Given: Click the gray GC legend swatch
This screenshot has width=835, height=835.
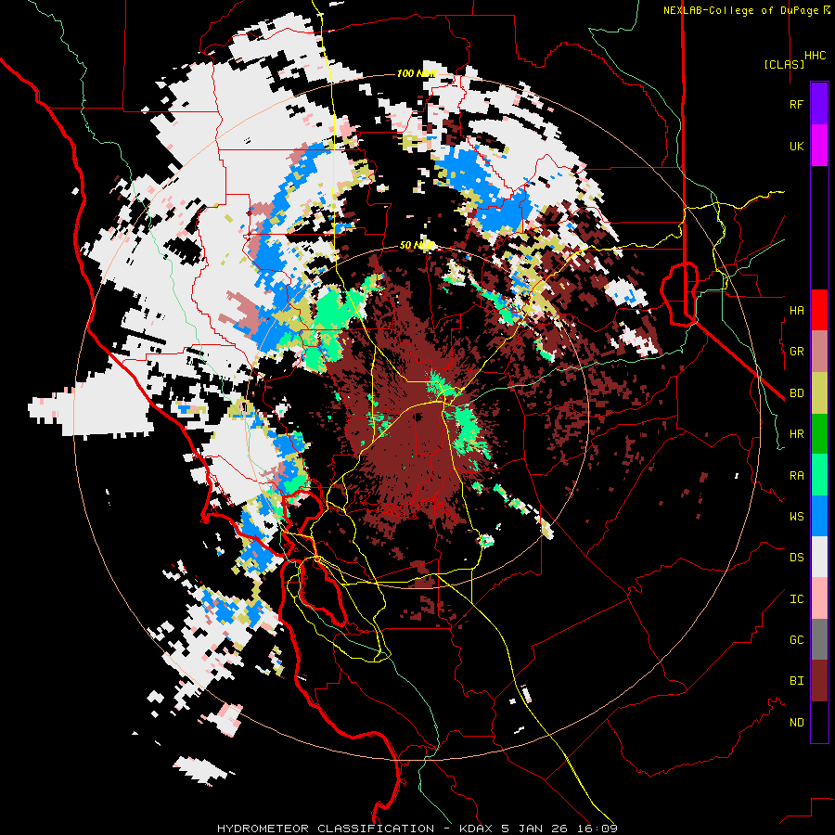Looking at the screenshot, I should [819, 639].
